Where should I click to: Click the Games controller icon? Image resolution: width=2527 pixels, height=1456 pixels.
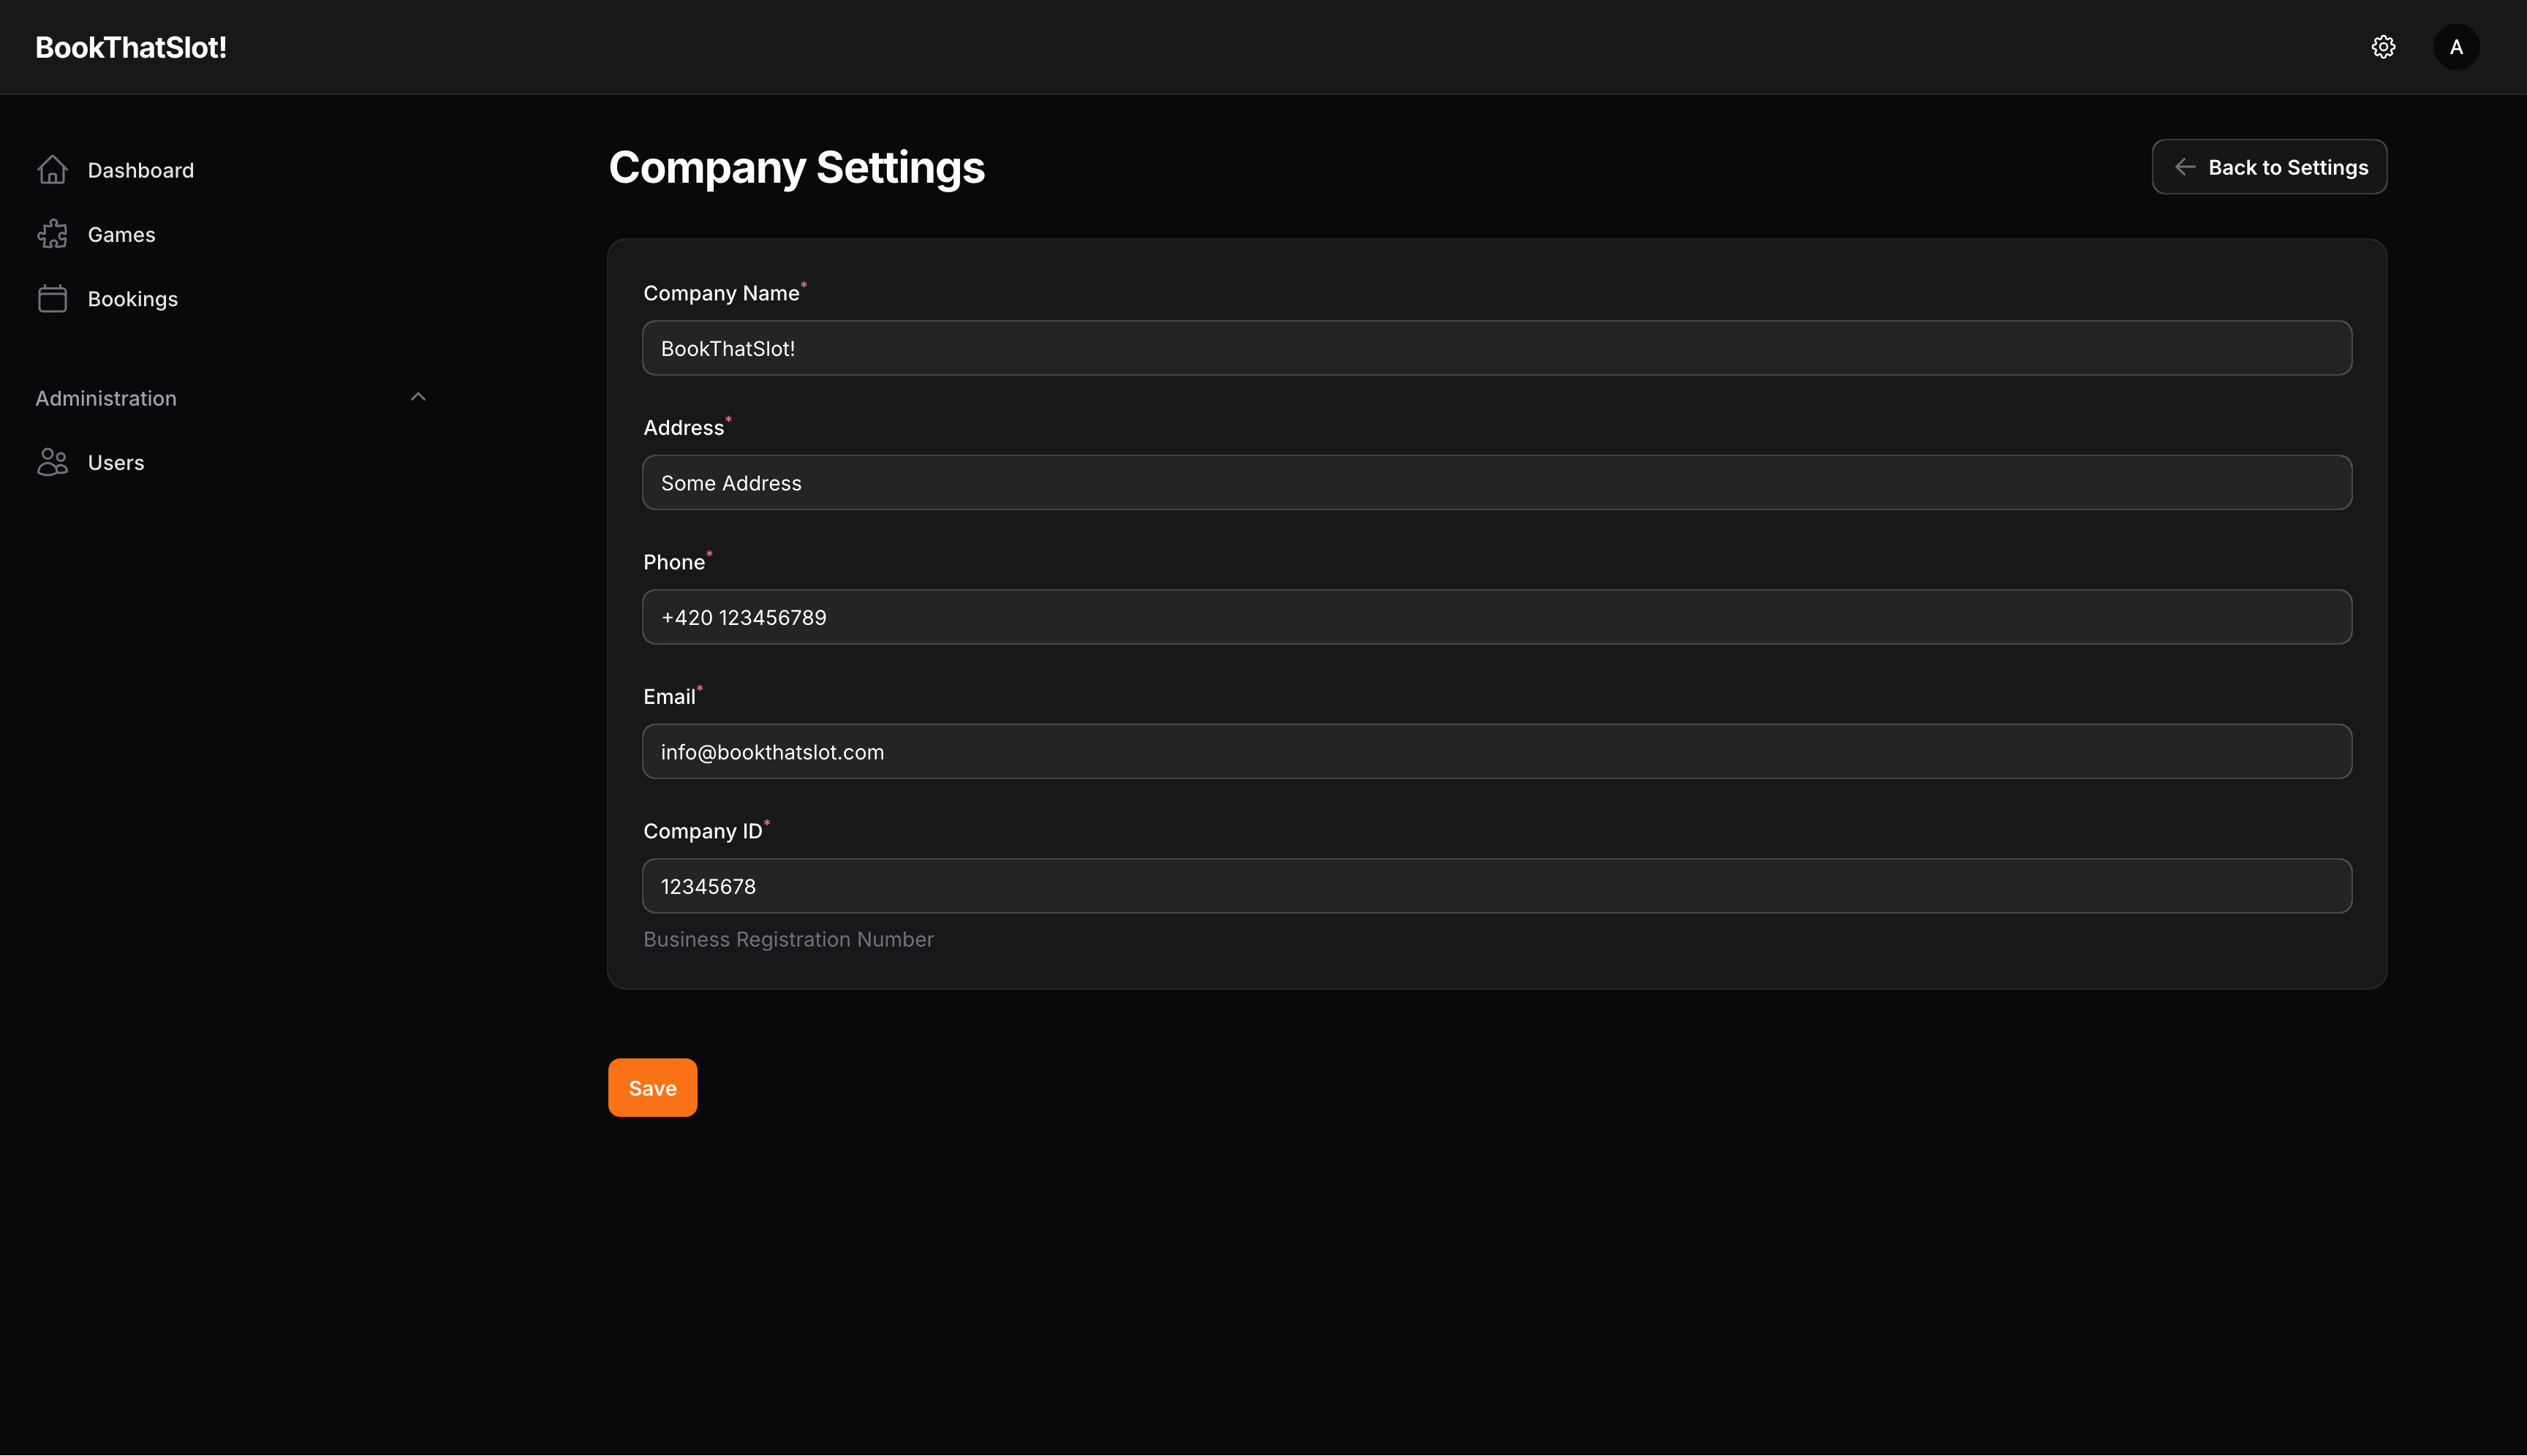tap(52, 235)
